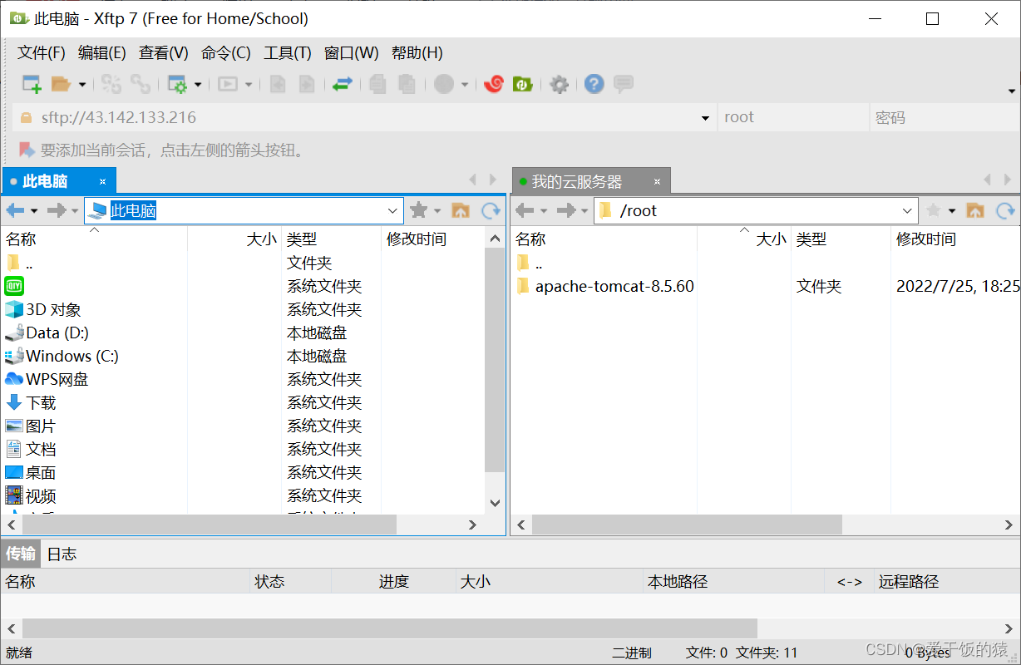This screenshot has height=665, width=1021.
Task: Select Windows (C:) drive in local list
Action: pyautogui.click(x=72, y=357)
